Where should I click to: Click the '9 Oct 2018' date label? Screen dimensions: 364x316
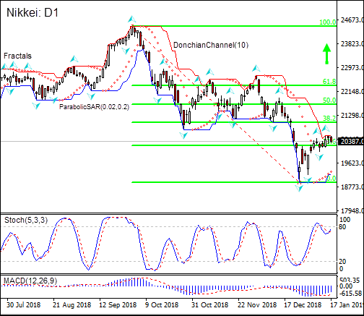[x=162, y=304]
